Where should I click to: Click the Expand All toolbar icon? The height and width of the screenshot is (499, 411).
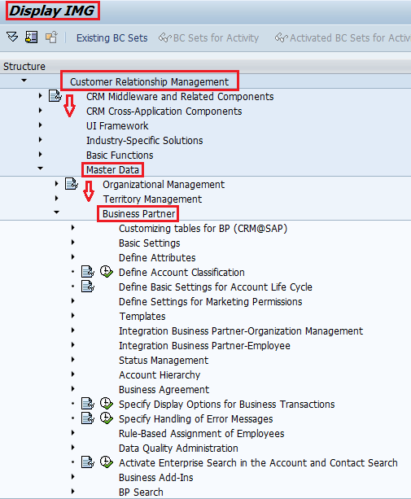12,37
